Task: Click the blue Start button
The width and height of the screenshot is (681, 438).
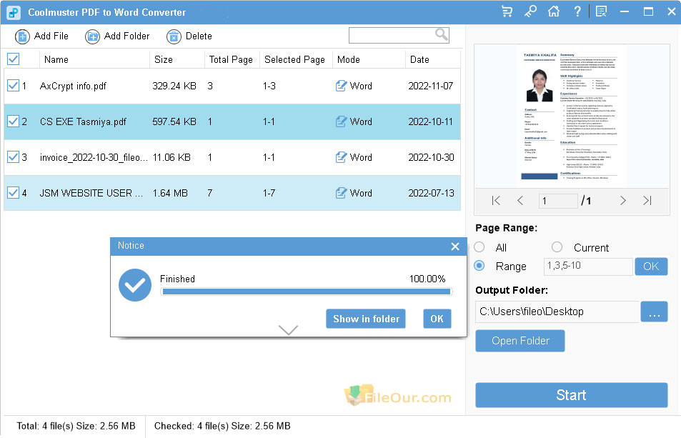Action: point(571,395)
